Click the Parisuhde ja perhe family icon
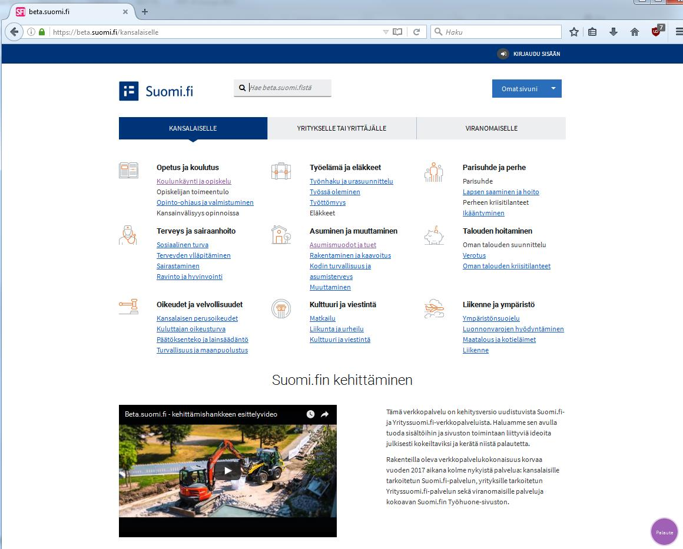The height and width of the screenshot is (549, 683). click(434, 172)
